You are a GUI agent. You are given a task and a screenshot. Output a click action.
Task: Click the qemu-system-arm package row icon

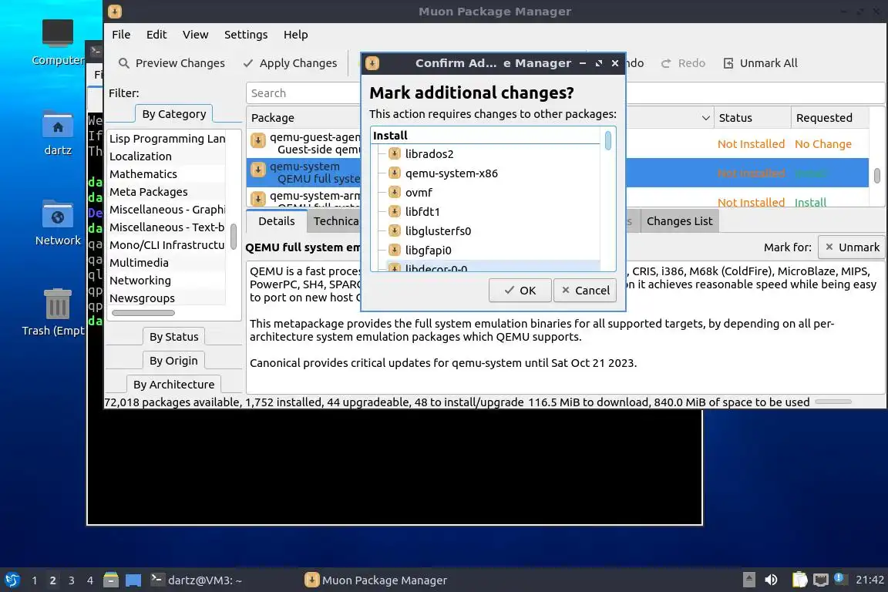click(258, 199)
